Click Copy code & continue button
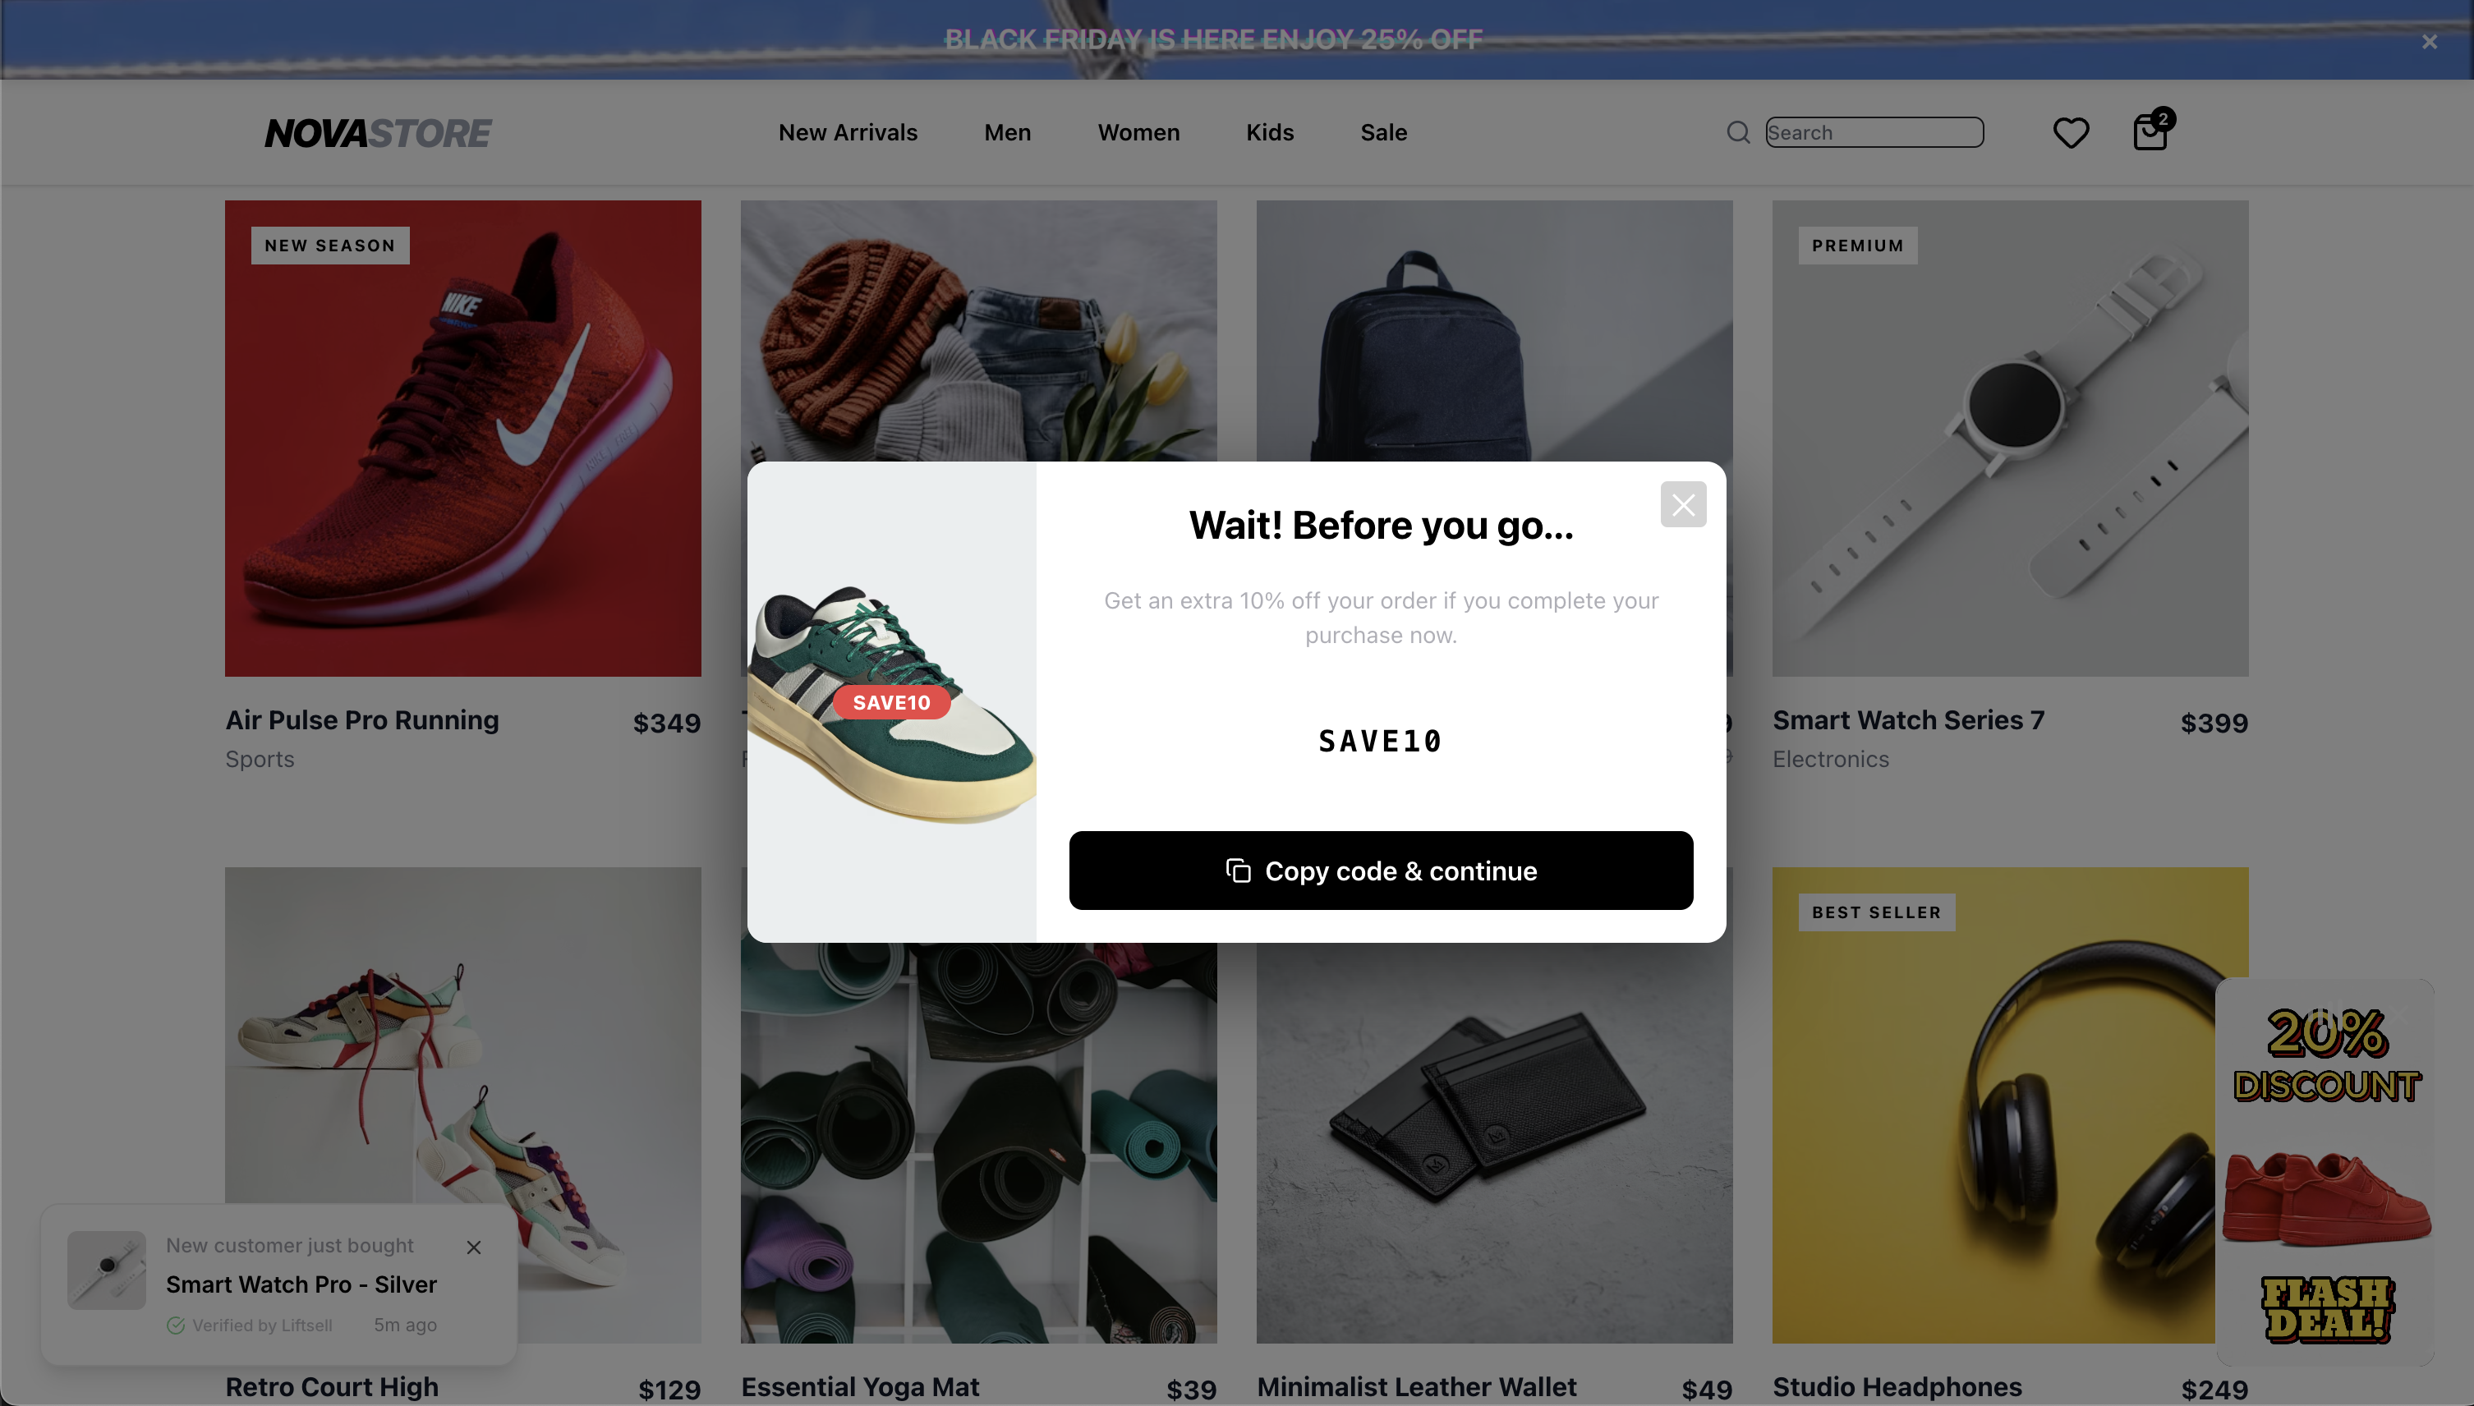 (x=1381, y=870)
